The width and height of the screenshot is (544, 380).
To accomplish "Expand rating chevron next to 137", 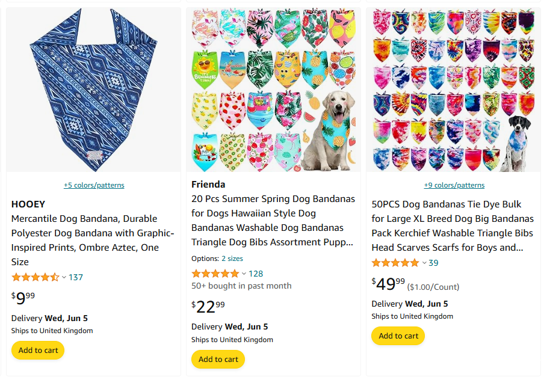I will [64, 278].
